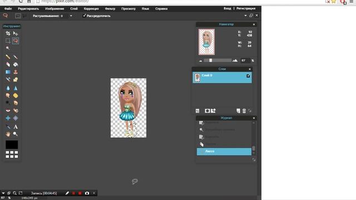This screenshot has width=356, height=200.
Task: Select the Drawing shapes tool
Action: [x=16, y=79]
